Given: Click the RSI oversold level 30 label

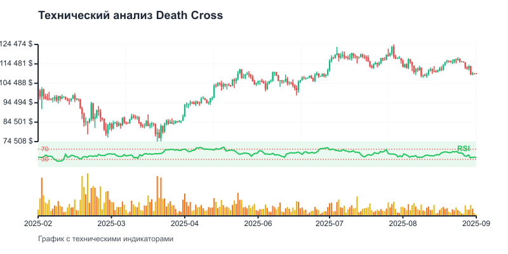Looking at the screenshot, I should [44, 159].
